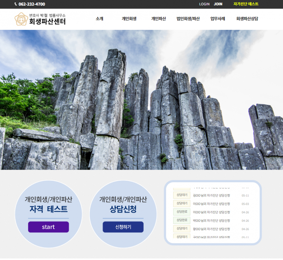Open the JOIN link in the top bar
Viewport: 283px width, 260px height.
(x=218, y=4)
